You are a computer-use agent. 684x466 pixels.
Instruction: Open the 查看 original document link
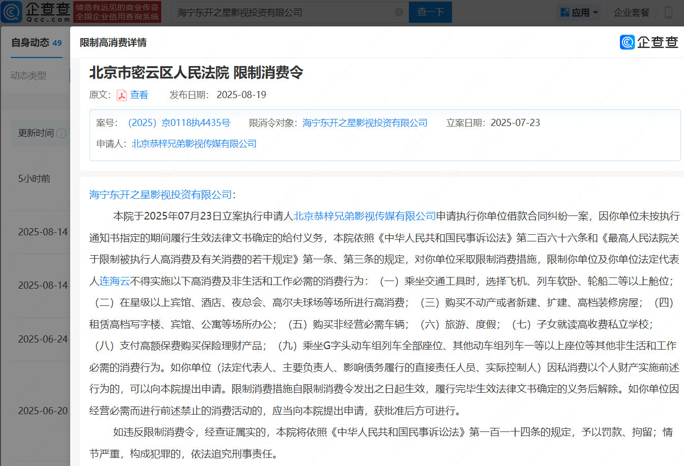click(139, 95)
